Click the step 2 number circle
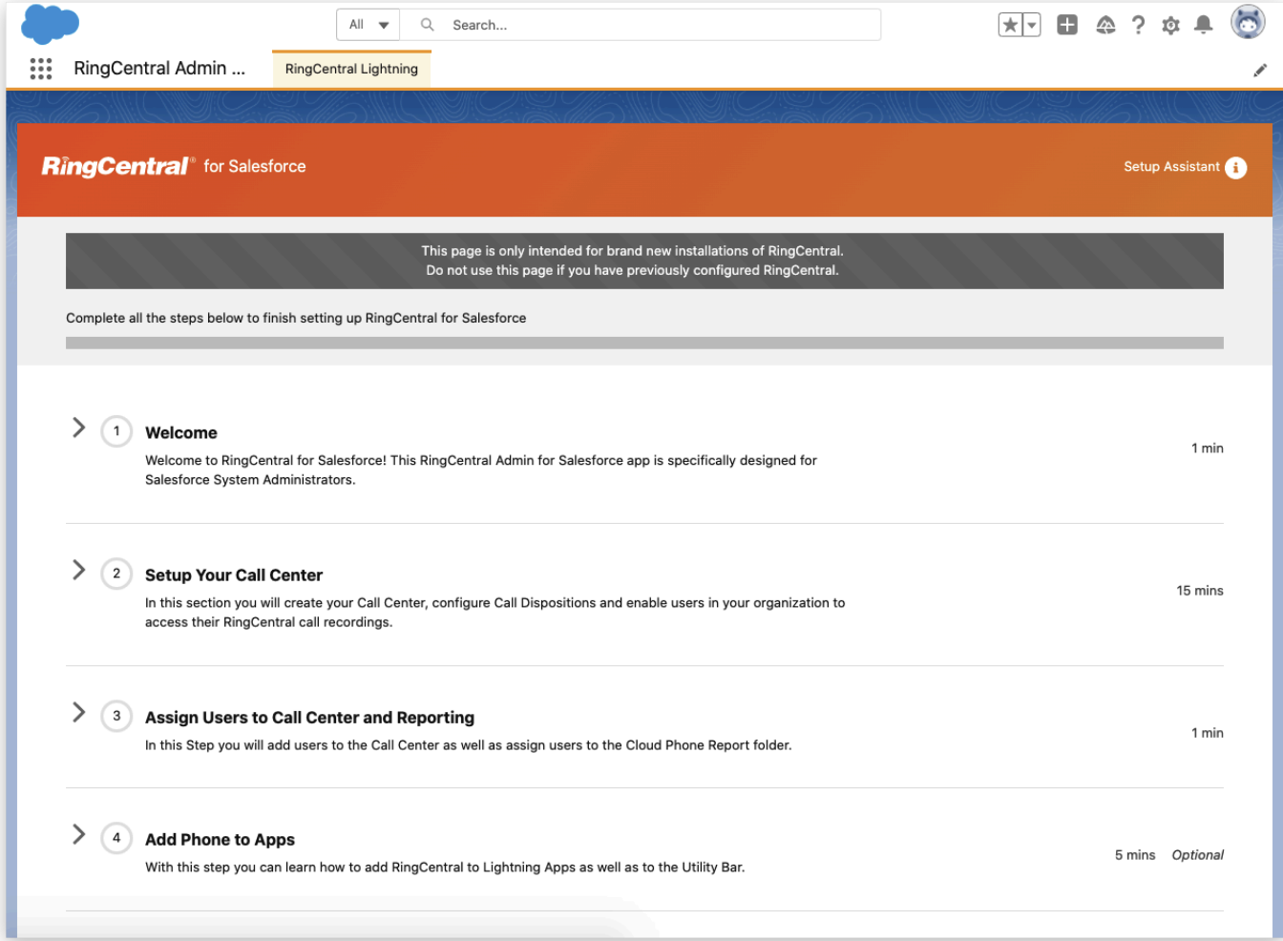The height and width of the screenshot is (941, 1283). 116,574
